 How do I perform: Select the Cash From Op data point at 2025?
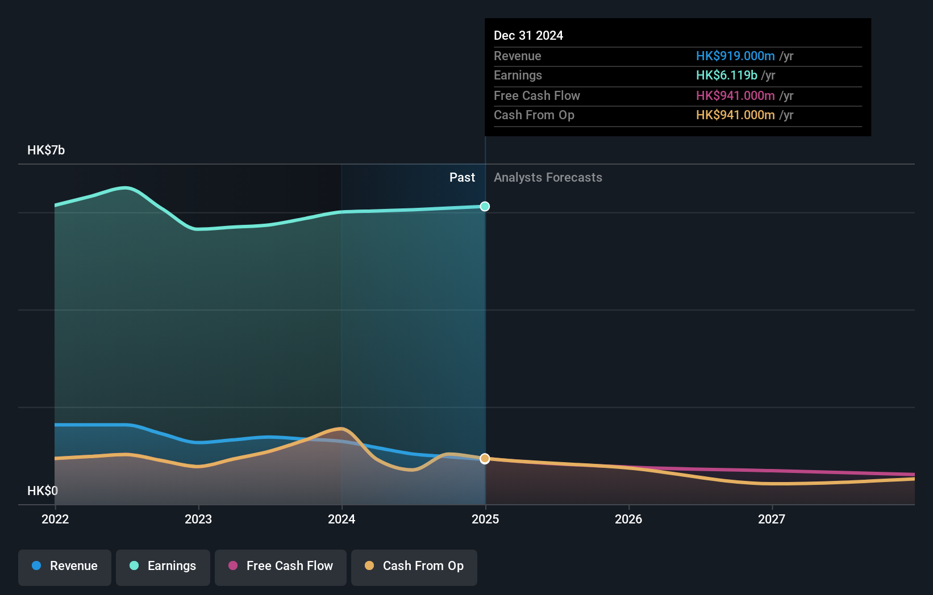[x=485, y=458]
